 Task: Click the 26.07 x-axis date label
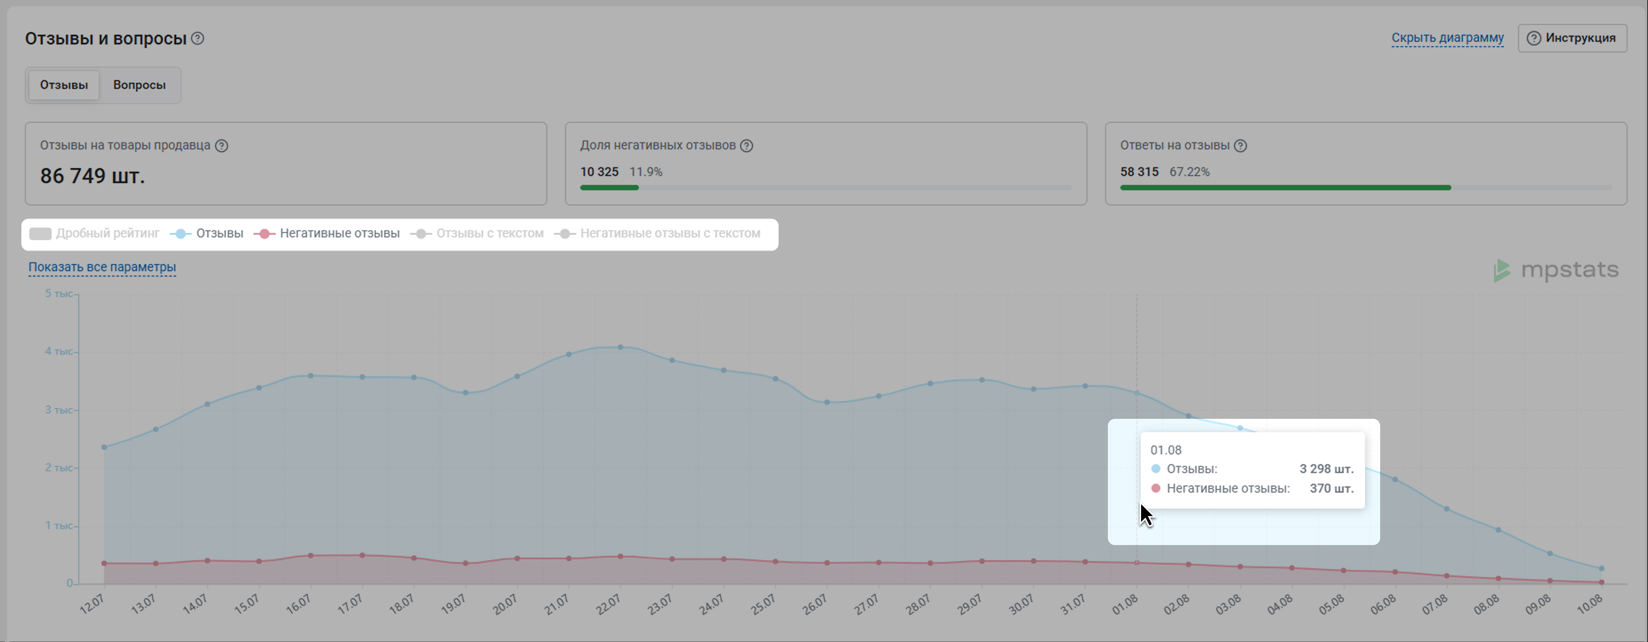(816, 604)
